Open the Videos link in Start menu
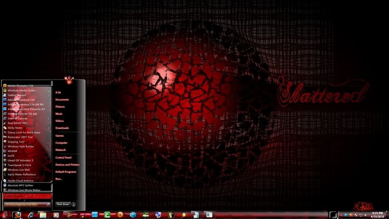389x219 pixels. point(60,121)
